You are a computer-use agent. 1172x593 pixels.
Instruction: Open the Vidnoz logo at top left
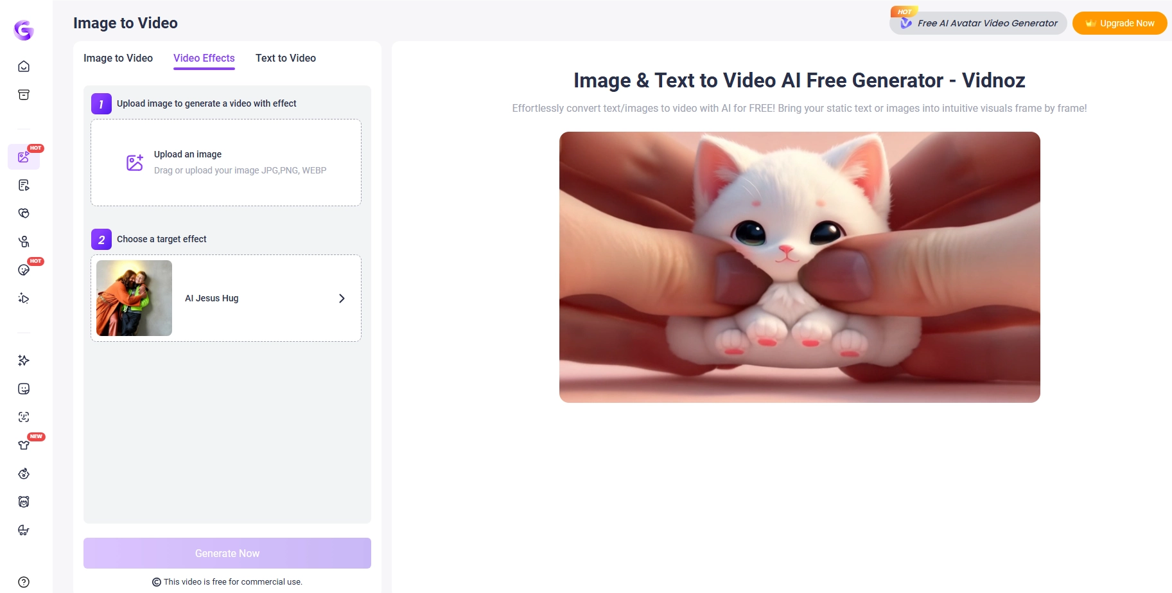coord(23,30)
